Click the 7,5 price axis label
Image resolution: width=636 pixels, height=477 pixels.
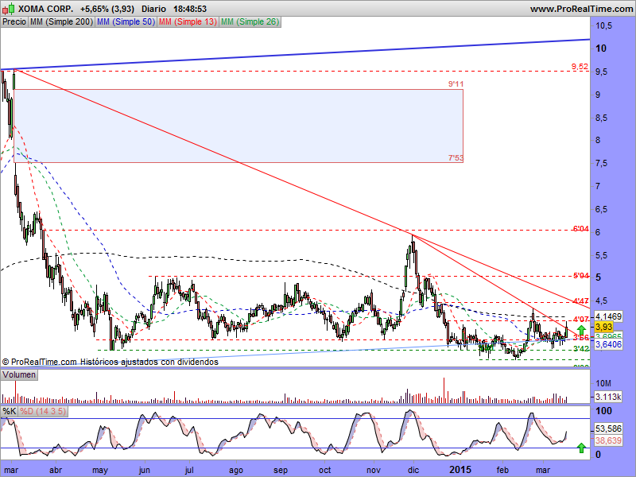[602, 164]
